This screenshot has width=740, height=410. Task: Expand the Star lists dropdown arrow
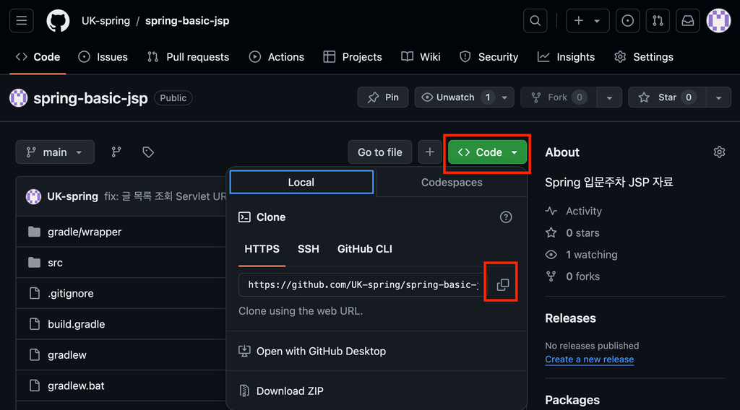pyautogui.click(x=718, y=97)
